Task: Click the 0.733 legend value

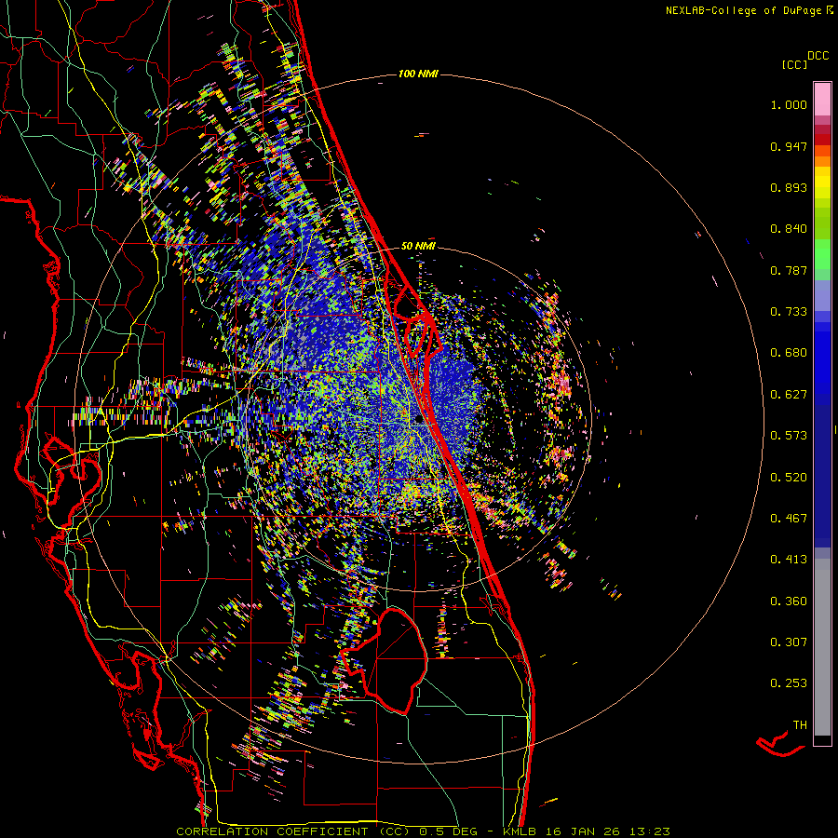Action: (x=789, y=312)
